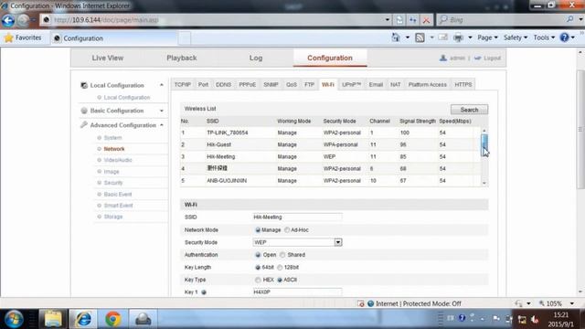This screenshot has width=585, height=329.
Task: Select the Ad-Hoc network mode radio
Action: click(x=287, y=230)
